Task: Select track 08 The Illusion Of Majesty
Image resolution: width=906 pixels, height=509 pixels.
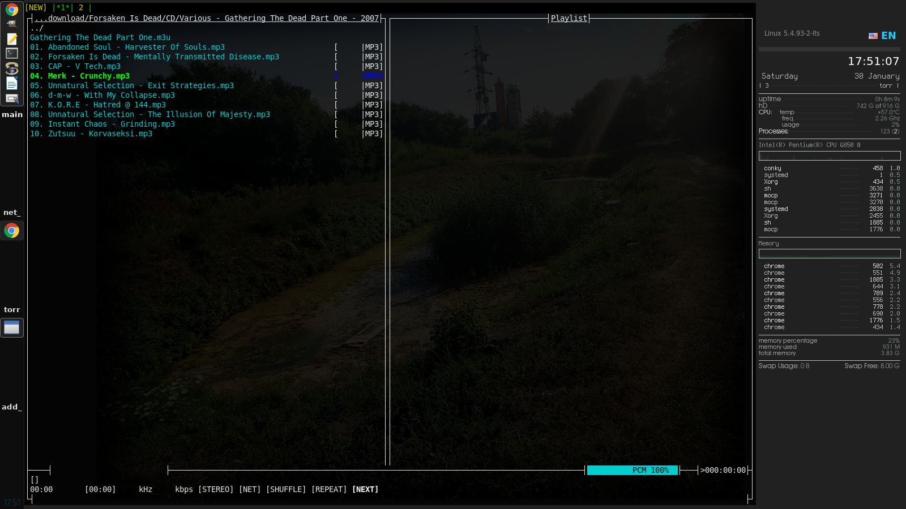Action: click(x=150, y=115)
